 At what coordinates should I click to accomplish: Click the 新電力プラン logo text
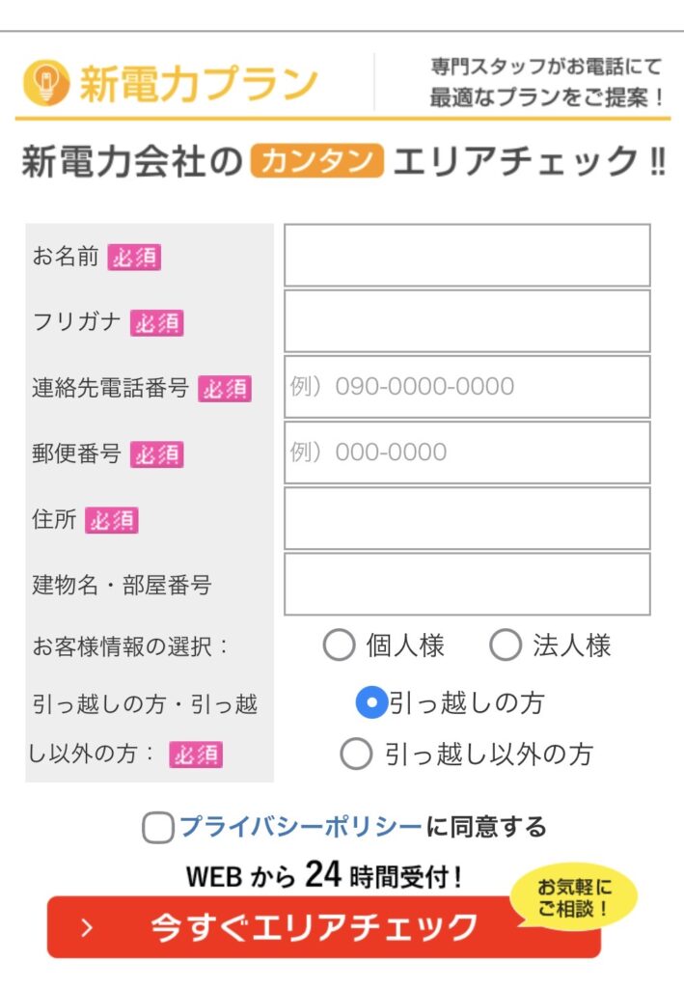(x=198, y=84)
